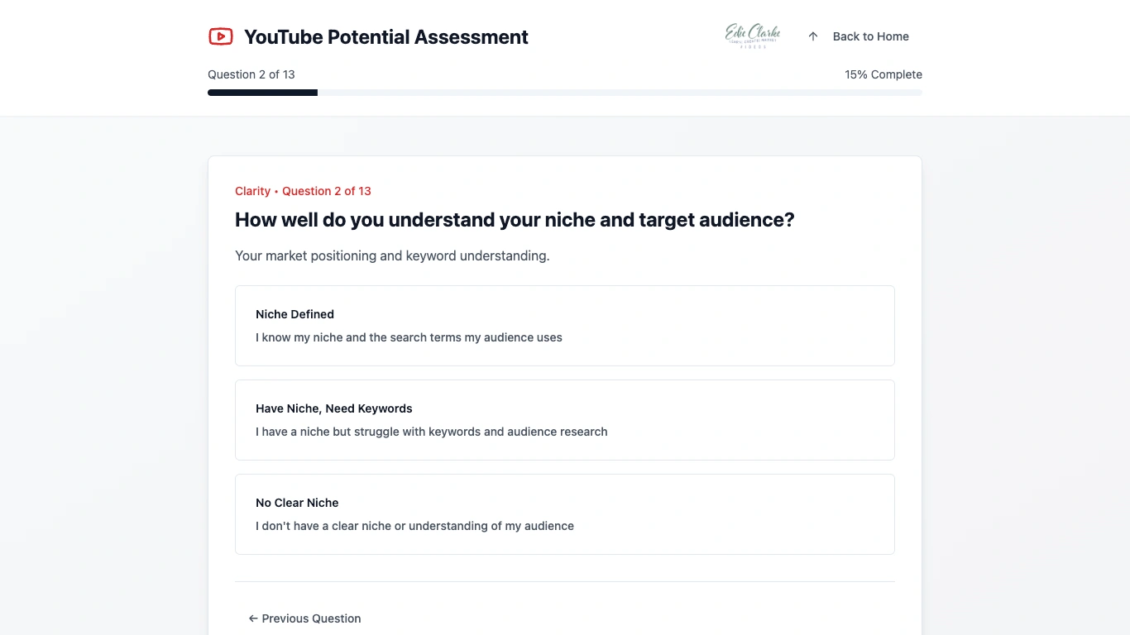Image resolution: width=1130 pixels, height=635 pixels.
Task: Click header Question 2 of 13 counter
Action: point(251,74)
